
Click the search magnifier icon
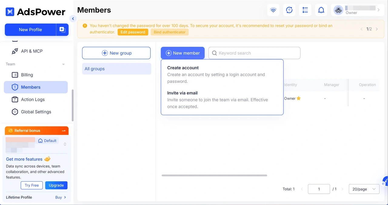(x=214, y=53)
